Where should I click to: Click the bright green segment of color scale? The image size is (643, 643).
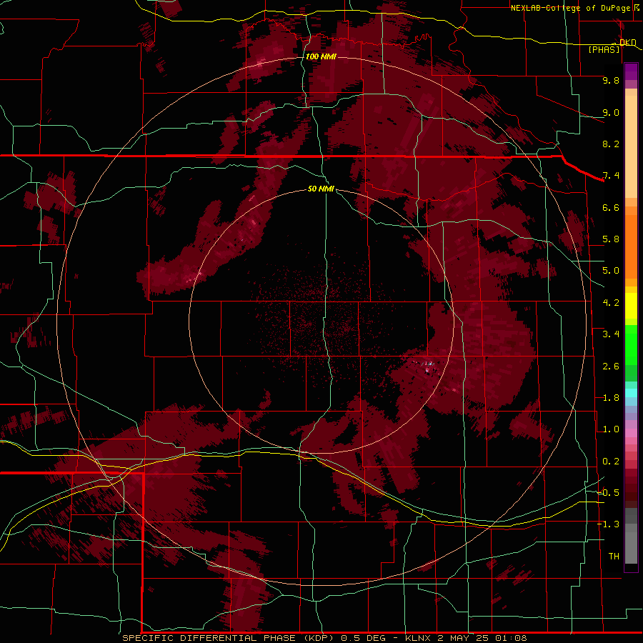coord(631,344)
